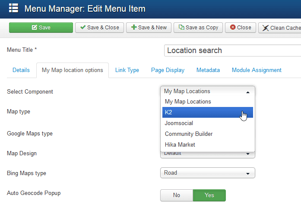The width and height of the screenshot is (301, 204).
Task: Collapse the Select Component dropdown
Action: click(x=207, y=91)
